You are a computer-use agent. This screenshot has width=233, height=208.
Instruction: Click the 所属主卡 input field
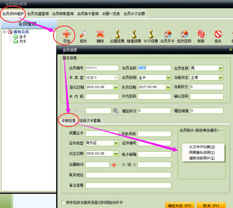[x=102, y=134]
